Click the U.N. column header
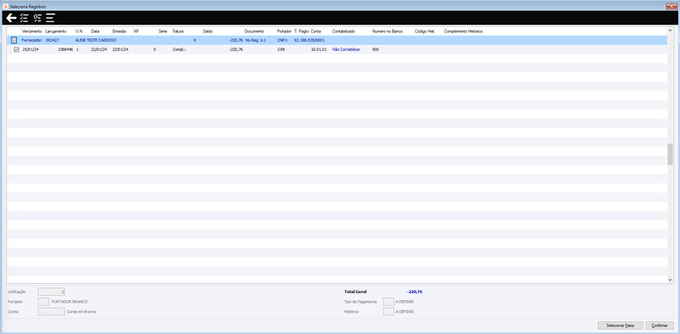Screen dimensions: 680x334 [x=79, y=31]
